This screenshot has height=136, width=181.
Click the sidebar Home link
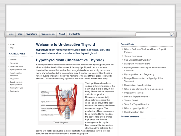tap(12, 44)
